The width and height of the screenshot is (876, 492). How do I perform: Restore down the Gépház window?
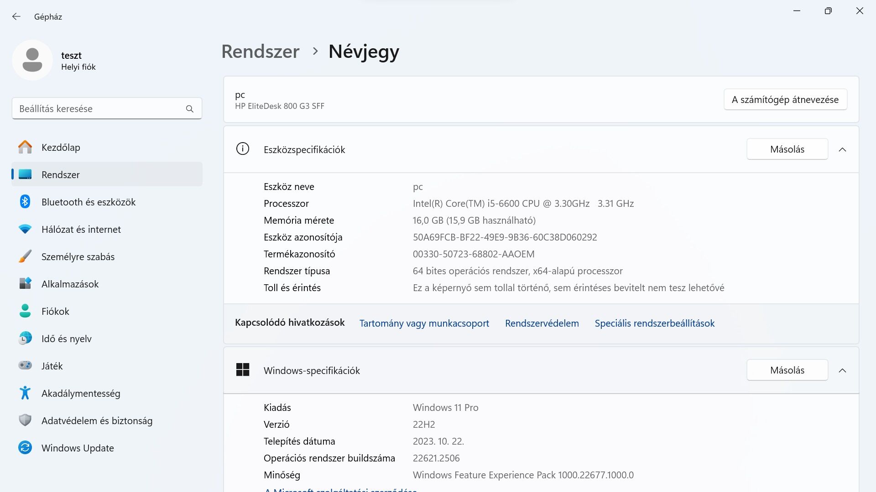828,11
